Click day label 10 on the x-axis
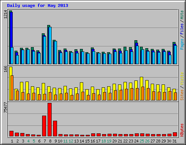Screen dimensions: 186x145 pos(60,141)
